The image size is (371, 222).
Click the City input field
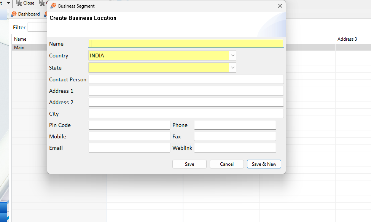pyautogui.click(x=186, y=114)
